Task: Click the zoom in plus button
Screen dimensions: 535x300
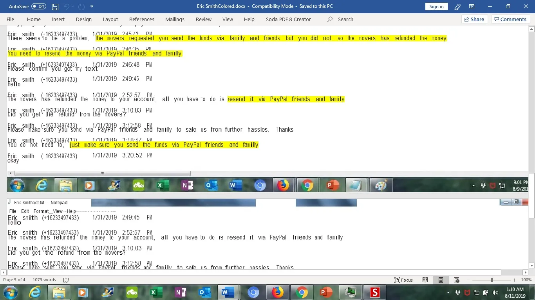Action: pyautogui.click(x=514, y=280)
